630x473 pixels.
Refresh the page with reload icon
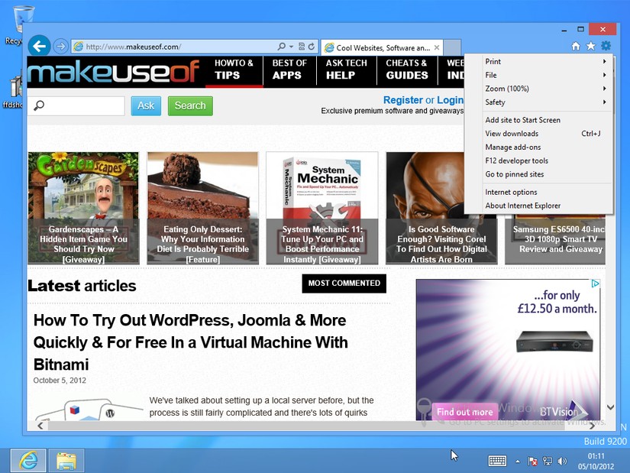point(312,47)
